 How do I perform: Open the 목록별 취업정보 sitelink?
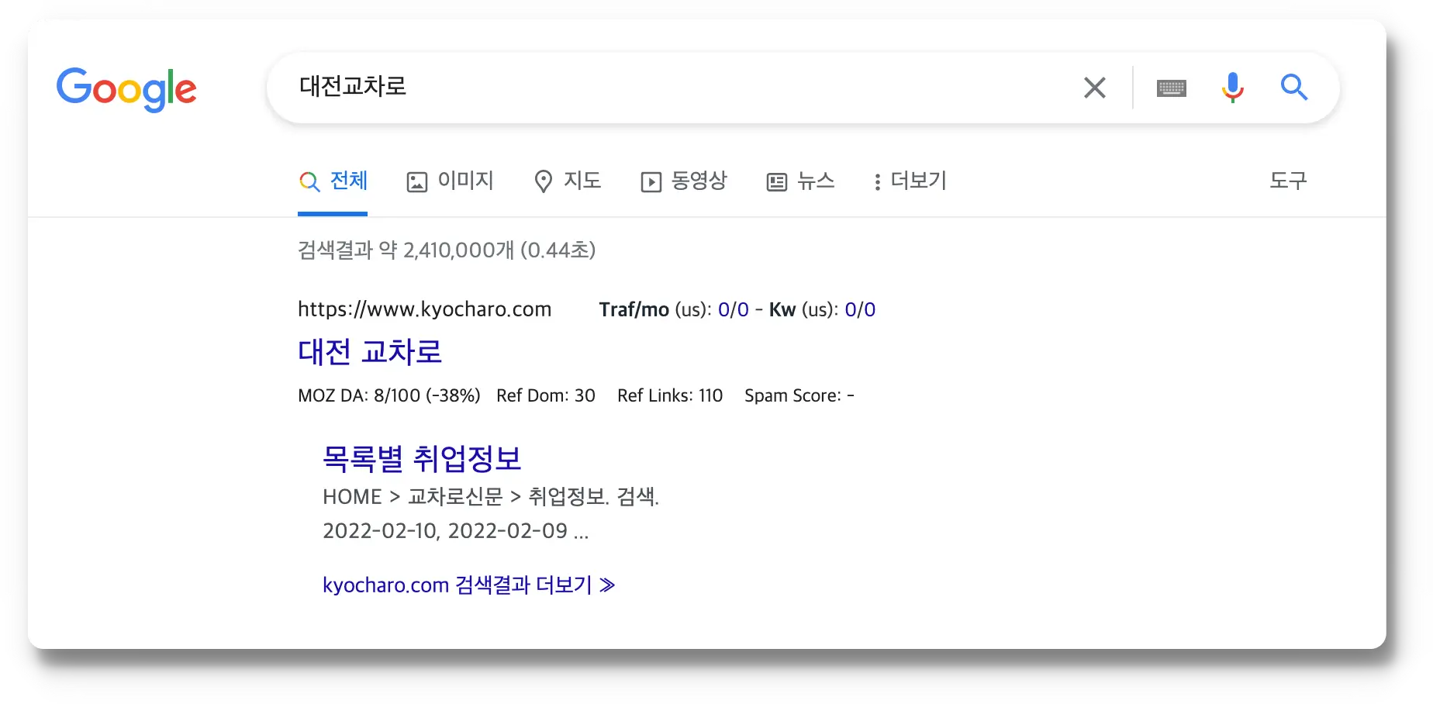coord(422,458)
